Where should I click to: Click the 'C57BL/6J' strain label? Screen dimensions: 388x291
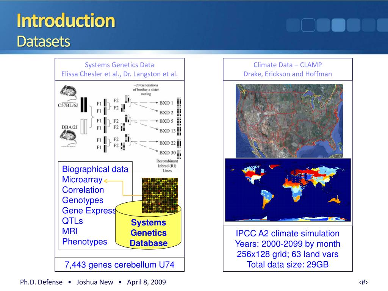pyautogui.click(x=68, y=105)
